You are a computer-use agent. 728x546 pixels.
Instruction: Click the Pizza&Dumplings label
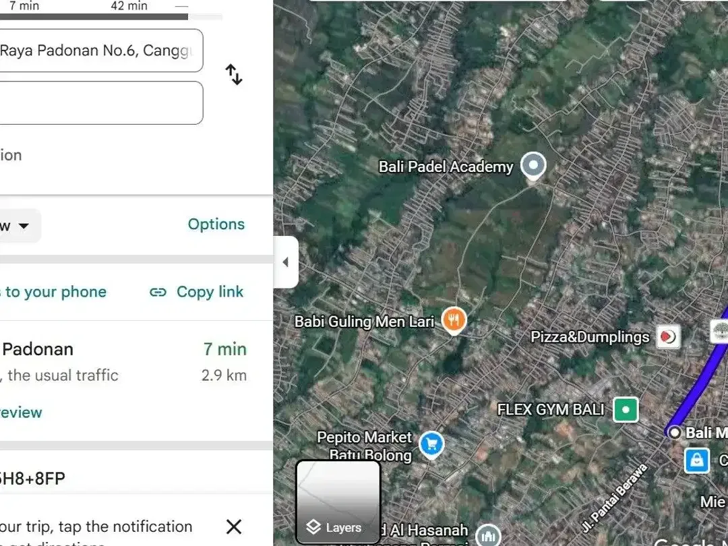tap(590, 336)
